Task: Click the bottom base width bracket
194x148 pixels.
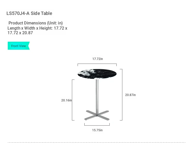Action: (97, 124)
